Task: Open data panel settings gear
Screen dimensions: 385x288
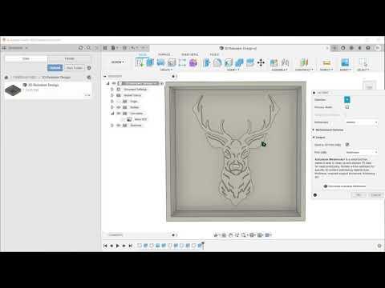Action: click(89, 68)
